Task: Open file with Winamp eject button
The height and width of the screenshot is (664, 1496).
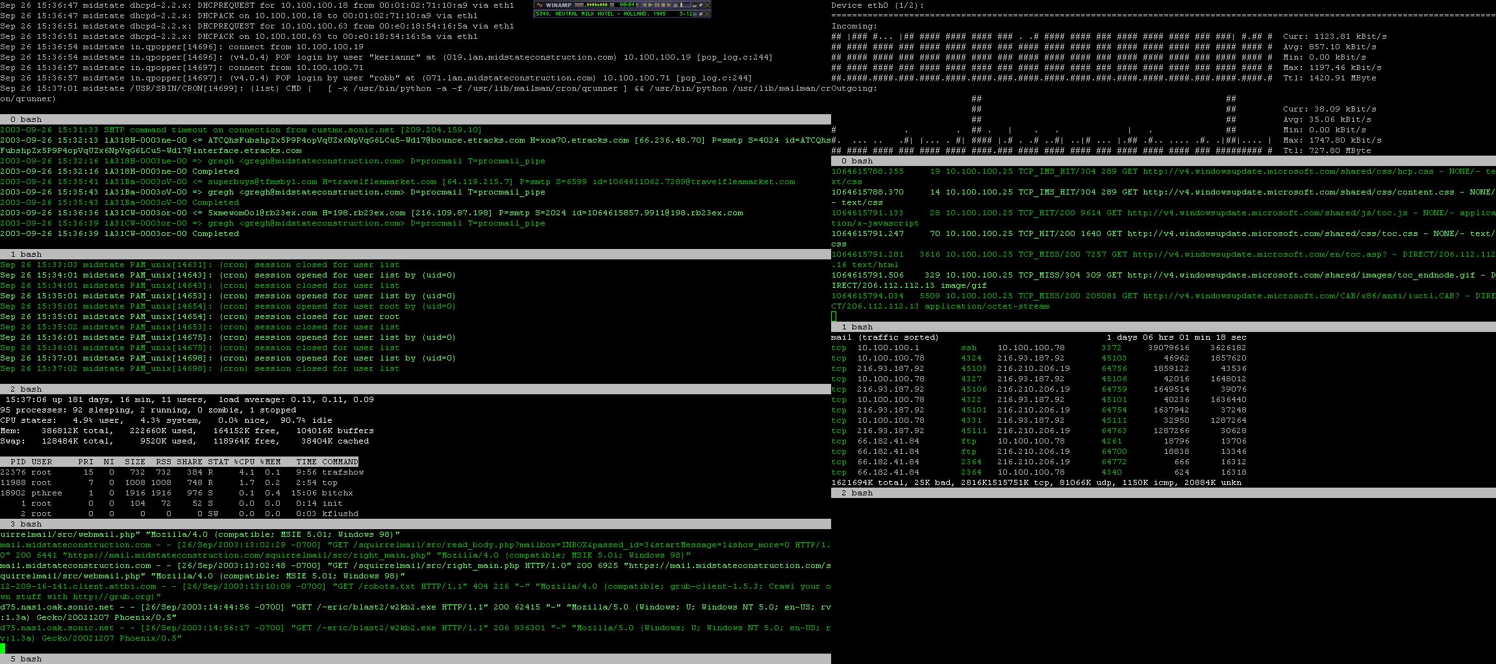Action: pos(675,5)
